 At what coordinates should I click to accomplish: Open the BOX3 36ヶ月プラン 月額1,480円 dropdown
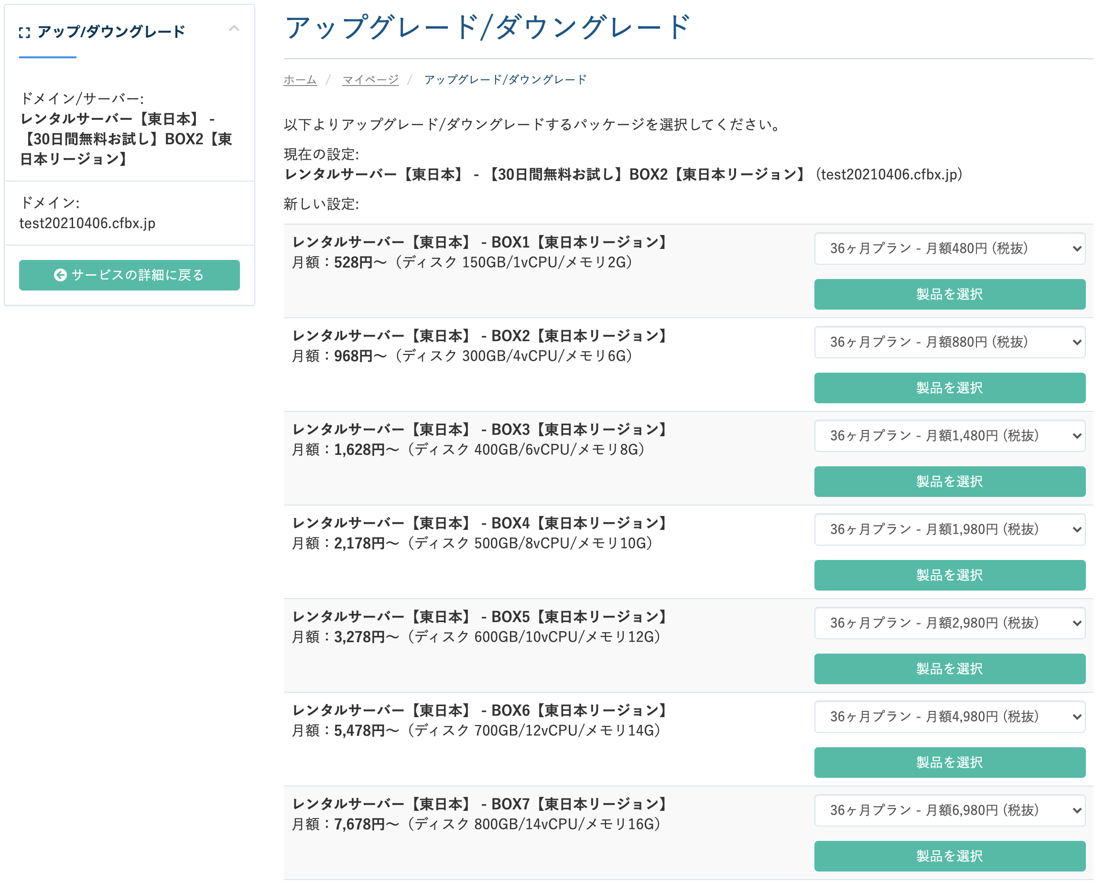(x=949, y=436)
